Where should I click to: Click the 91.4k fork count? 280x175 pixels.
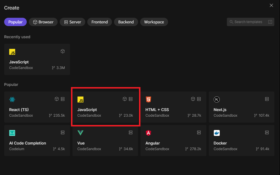(x=265, y=149)
